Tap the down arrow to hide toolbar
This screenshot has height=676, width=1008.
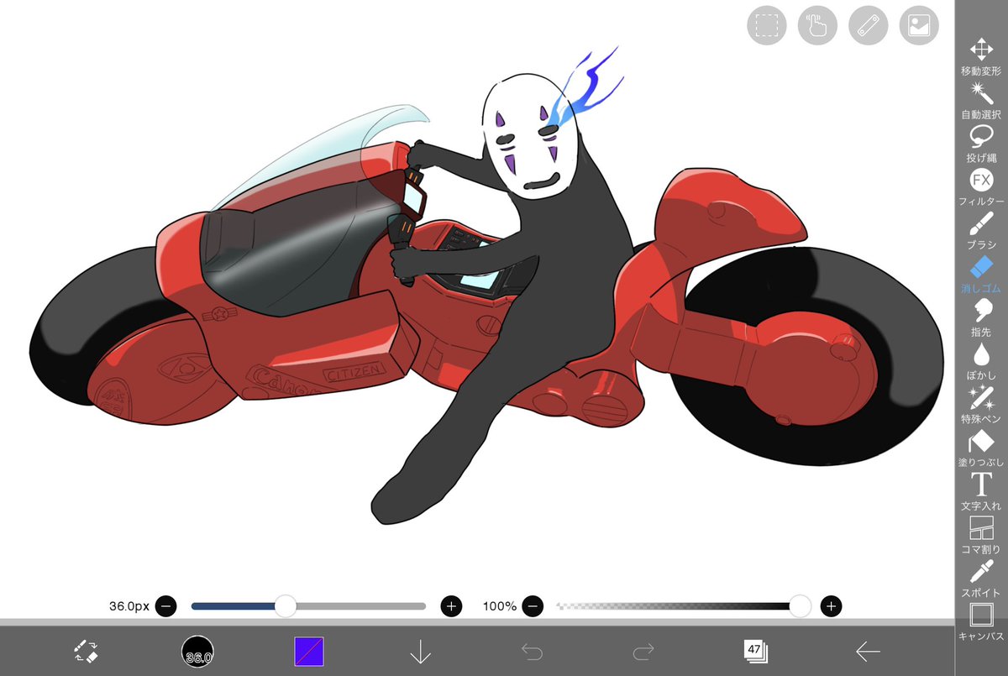(x=420, y=651)
